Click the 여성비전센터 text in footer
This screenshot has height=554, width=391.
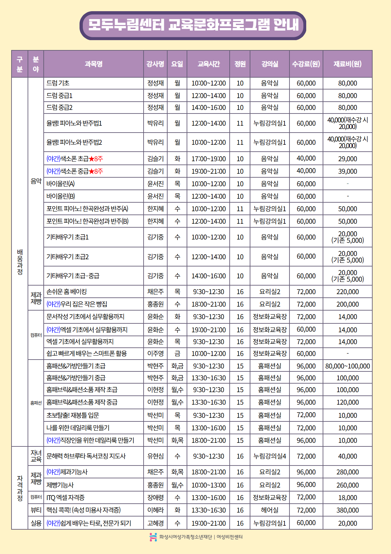pos(229,537)
